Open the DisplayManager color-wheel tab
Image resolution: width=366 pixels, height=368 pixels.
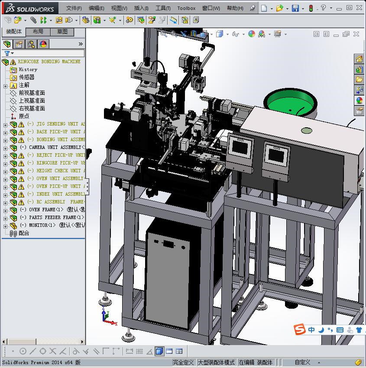coord(43,44)
